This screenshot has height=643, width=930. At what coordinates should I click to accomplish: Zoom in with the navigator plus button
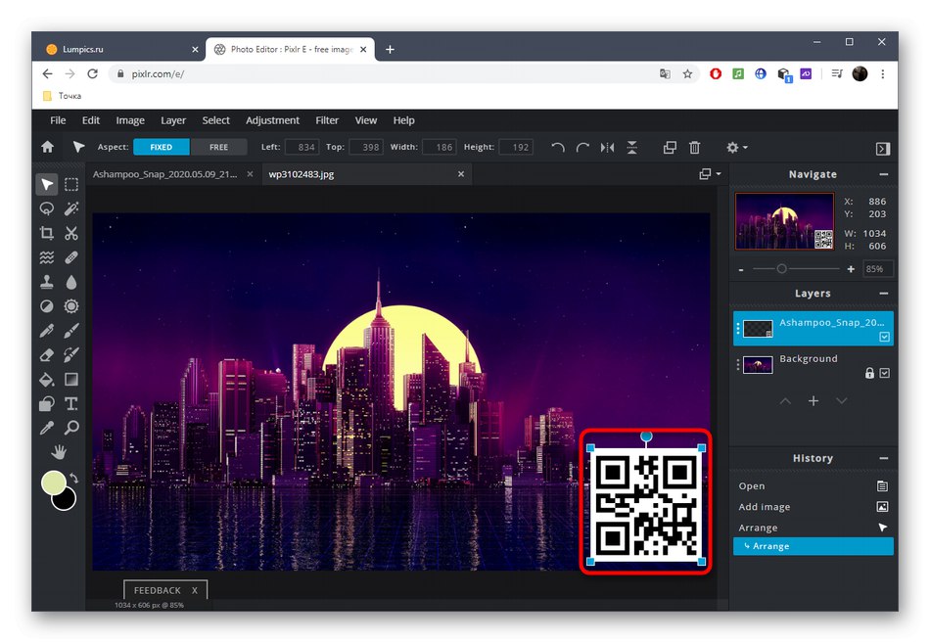pos(851,269)
